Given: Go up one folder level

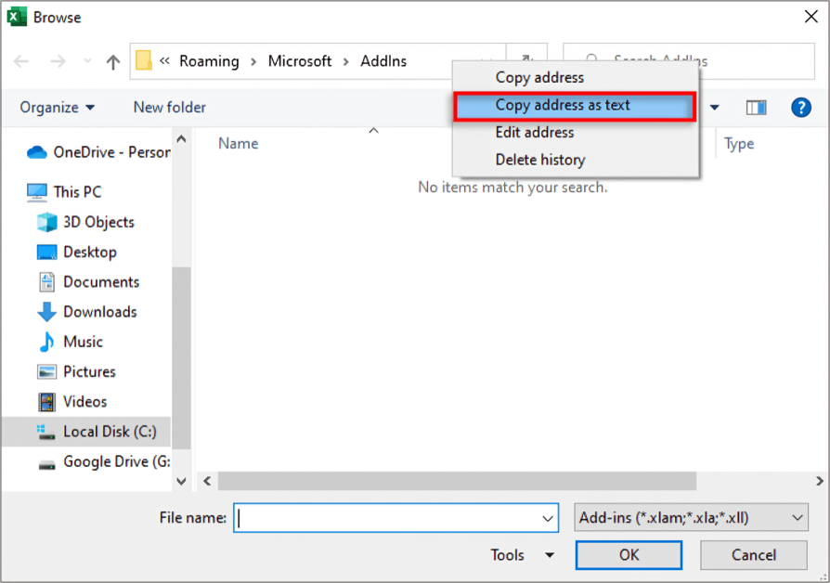Looking at the screenshot, I should click(x=112, y=62).
